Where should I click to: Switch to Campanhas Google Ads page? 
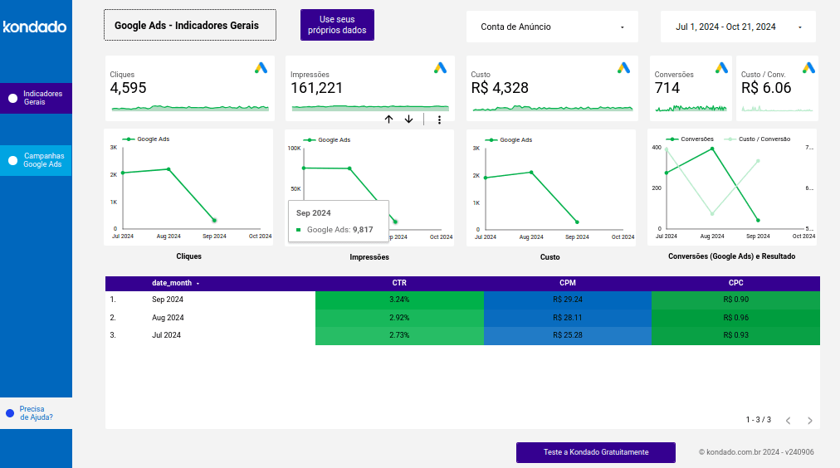(36, 160)
